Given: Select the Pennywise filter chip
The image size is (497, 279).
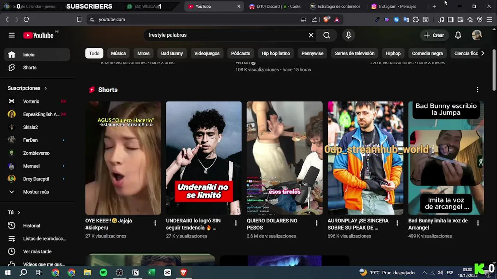Looking at the screenshot, I should tap(313, 53).
